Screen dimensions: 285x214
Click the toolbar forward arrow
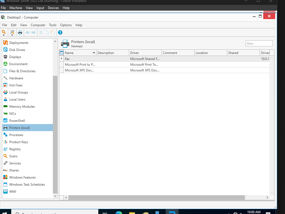pos(34,32)
